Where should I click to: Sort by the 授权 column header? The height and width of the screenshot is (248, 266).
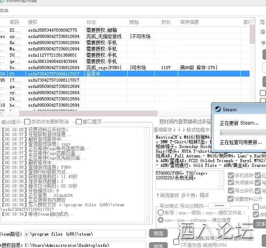click(x=33, y=22)
